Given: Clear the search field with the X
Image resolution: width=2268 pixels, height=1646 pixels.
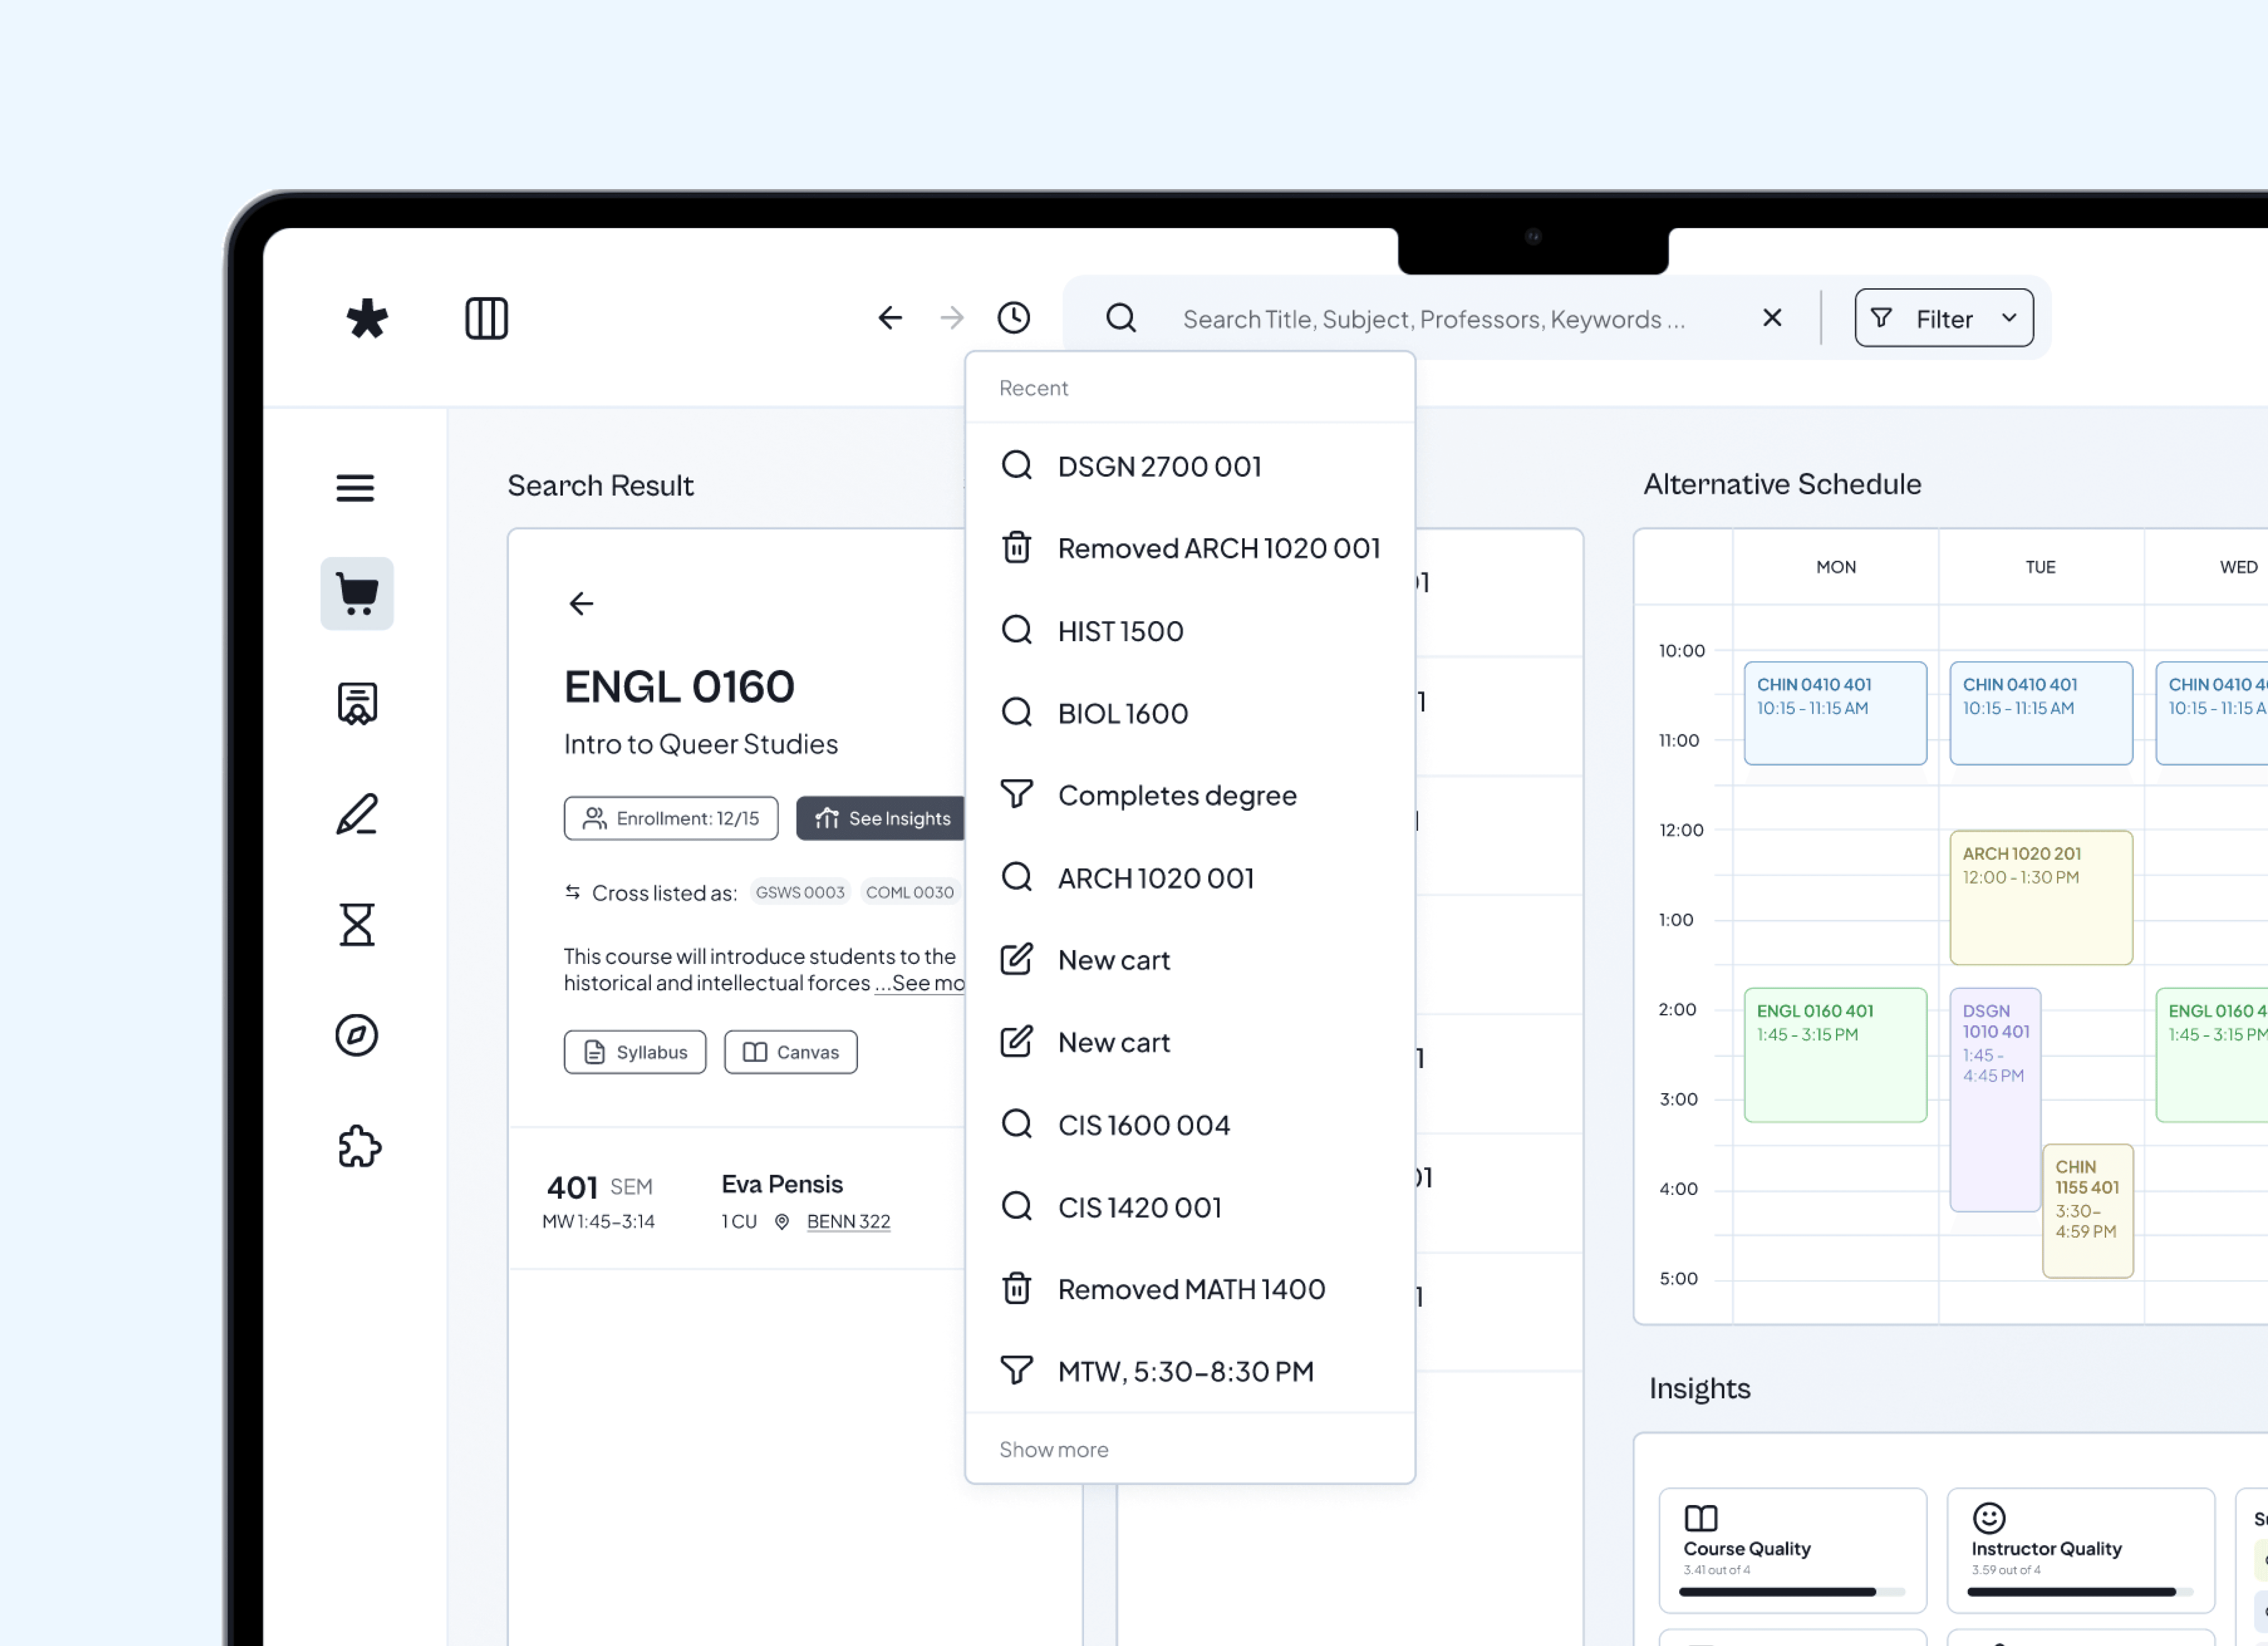Looking at the screenshot, I should click(1772, 318).
